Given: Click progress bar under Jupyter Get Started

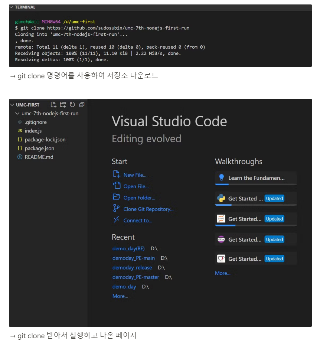Looking at the screenshot, I should tap(256, 225).
